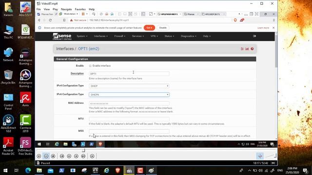Click the pfSense logo

coord(62,36)
